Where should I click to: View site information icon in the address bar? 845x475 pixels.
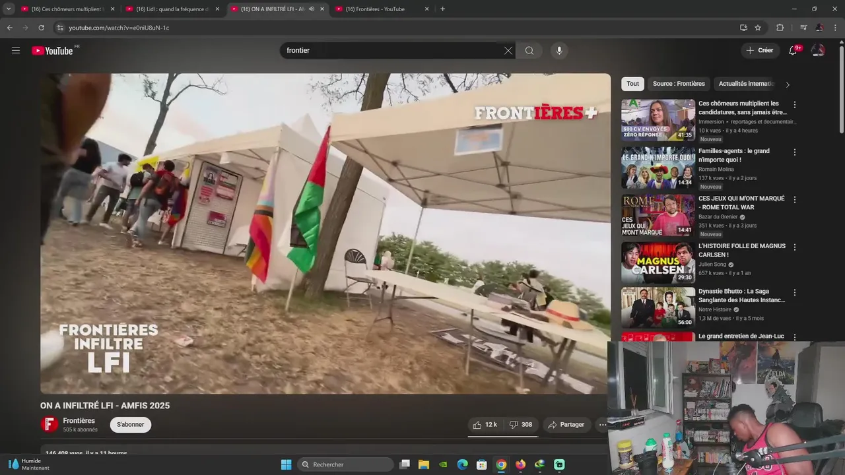click(59, 28)
